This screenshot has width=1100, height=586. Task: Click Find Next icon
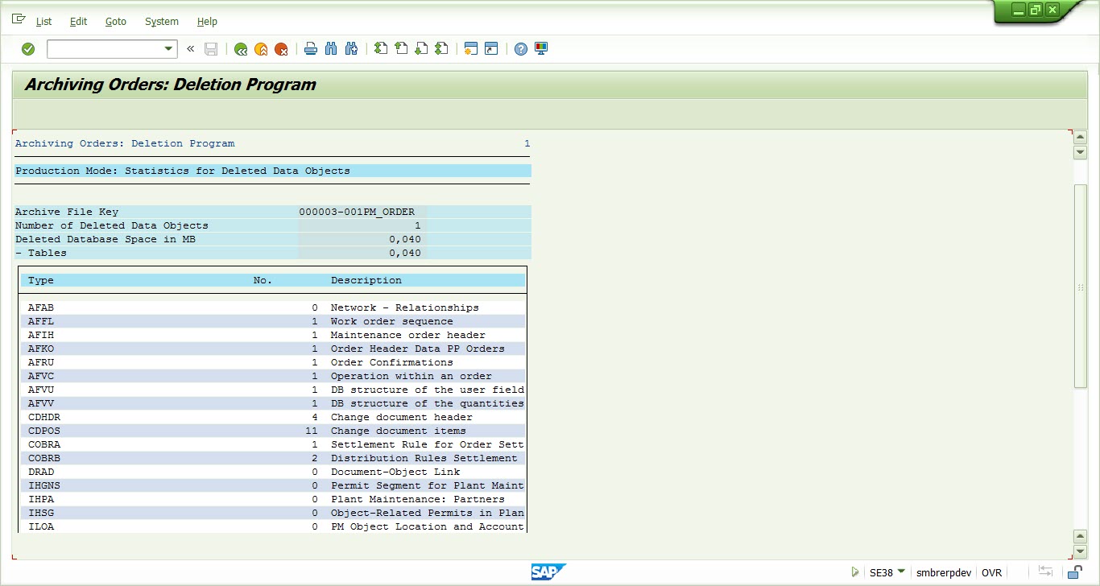click(x=351, y=48)
